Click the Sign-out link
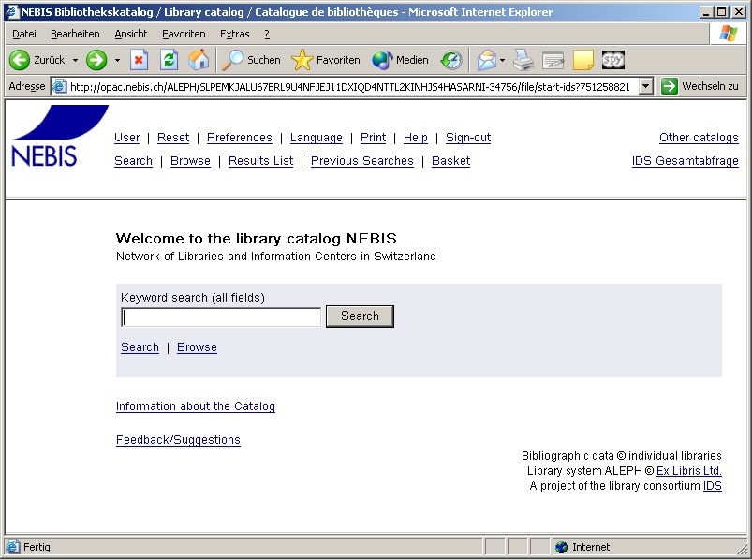 468,138
